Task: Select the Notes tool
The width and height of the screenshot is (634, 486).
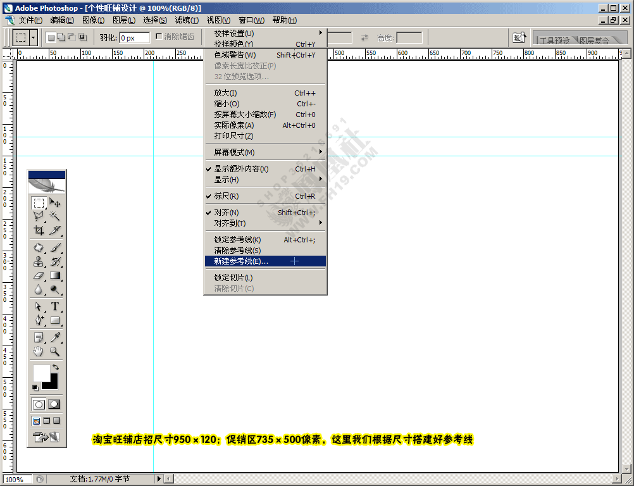Action: pos(39,337)
